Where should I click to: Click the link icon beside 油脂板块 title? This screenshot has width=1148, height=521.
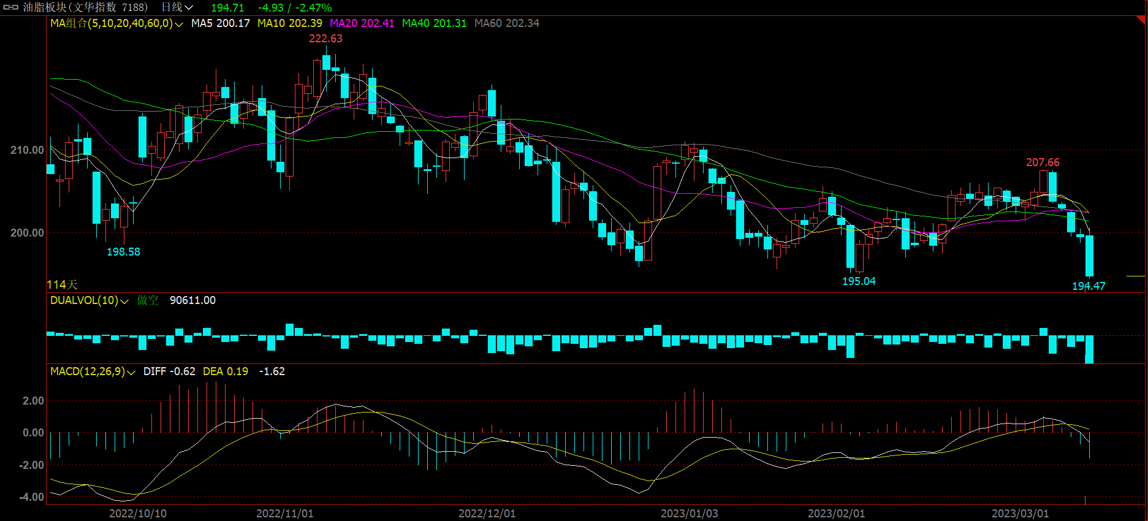coord(11,7)
